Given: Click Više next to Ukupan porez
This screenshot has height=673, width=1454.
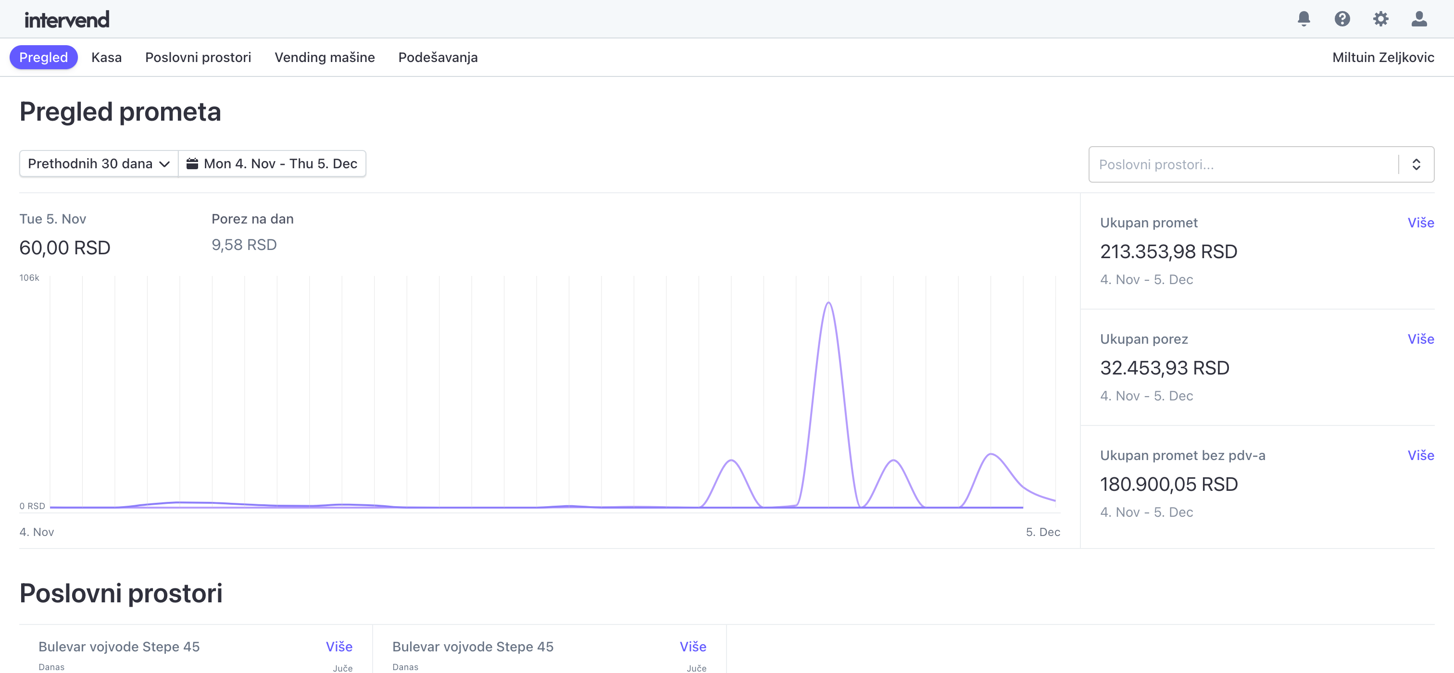Looking at the screenshot, I should [x=1420, y=338].
